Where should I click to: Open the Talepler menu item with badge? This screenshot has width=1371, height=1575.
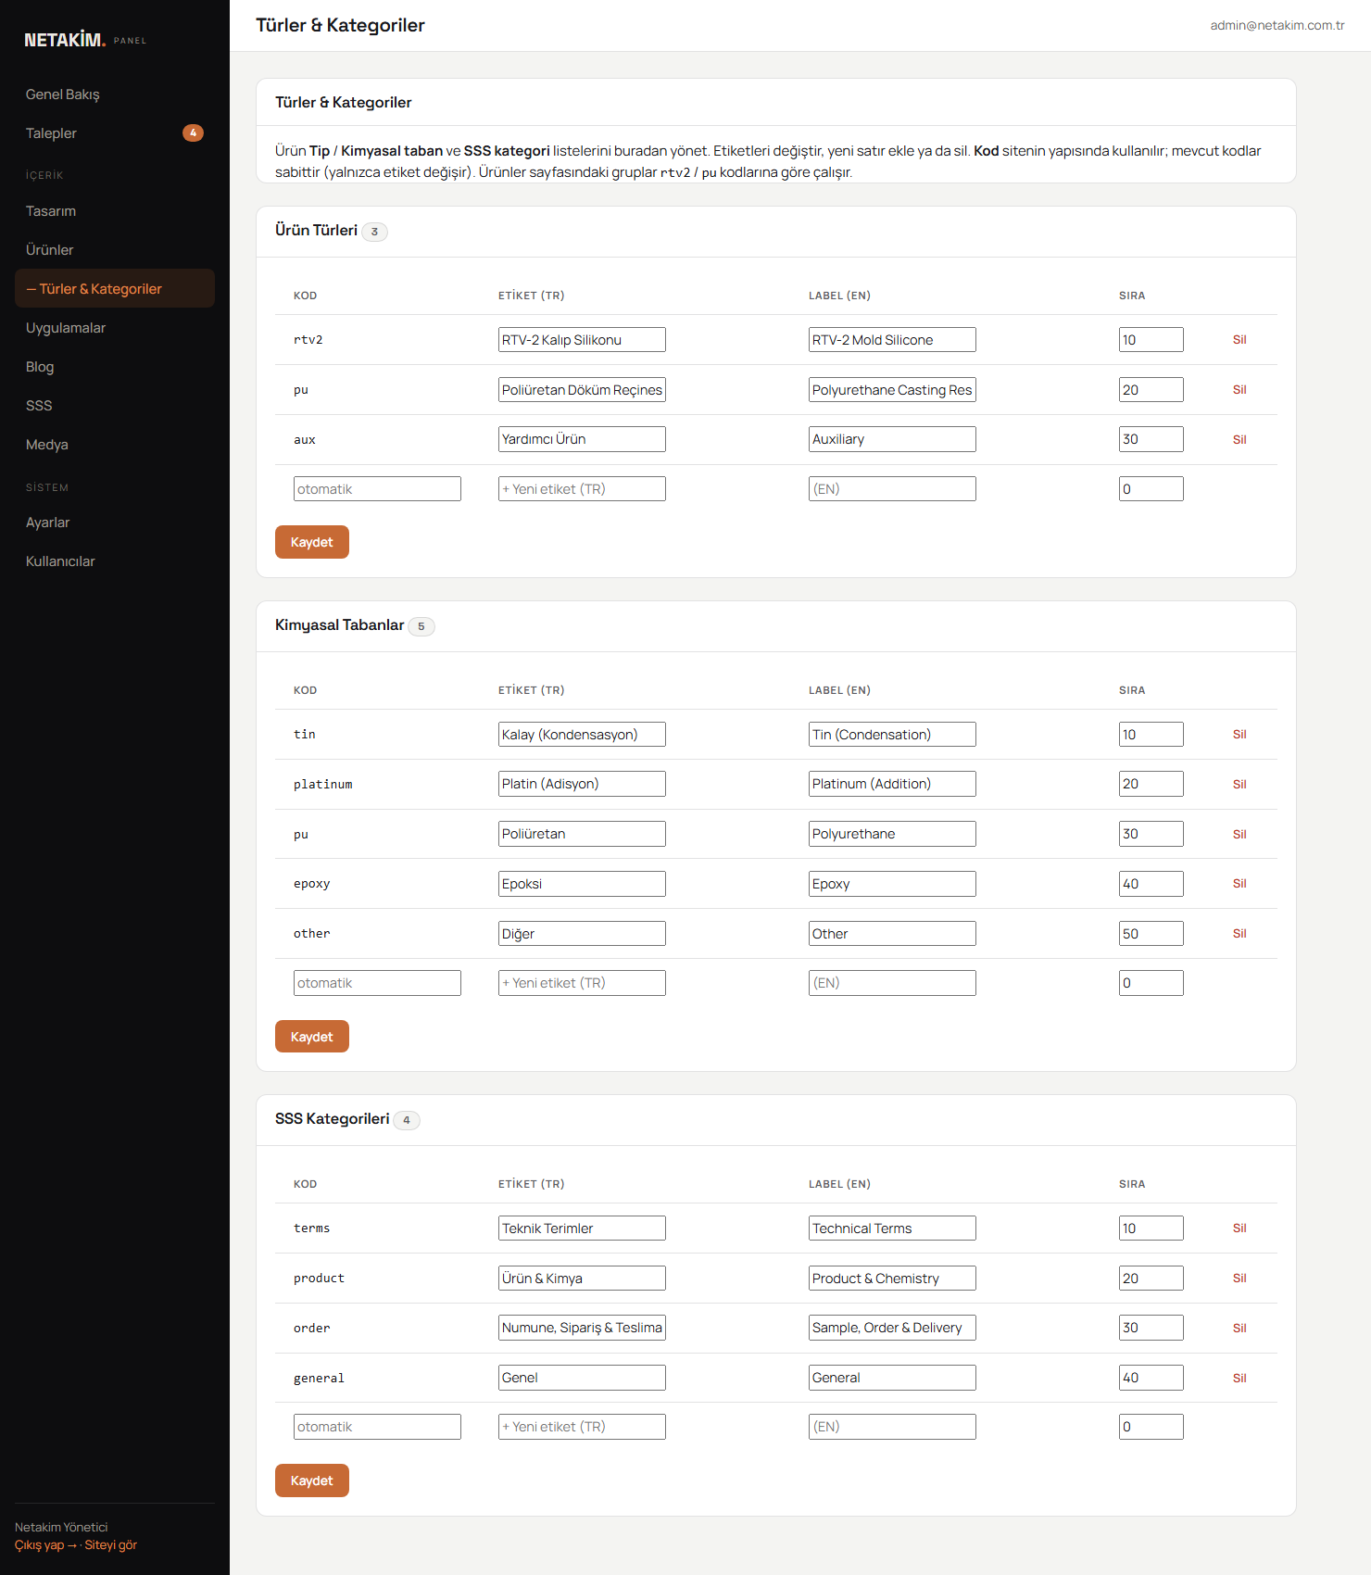115,133
